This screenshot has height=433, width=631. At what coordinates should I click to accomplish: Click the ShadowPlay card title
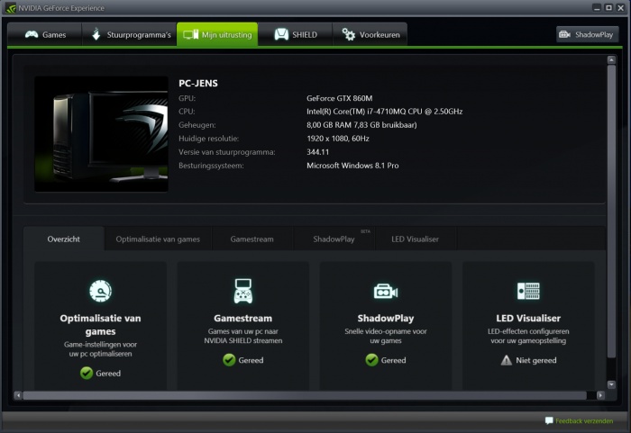(x=386, y=318)
